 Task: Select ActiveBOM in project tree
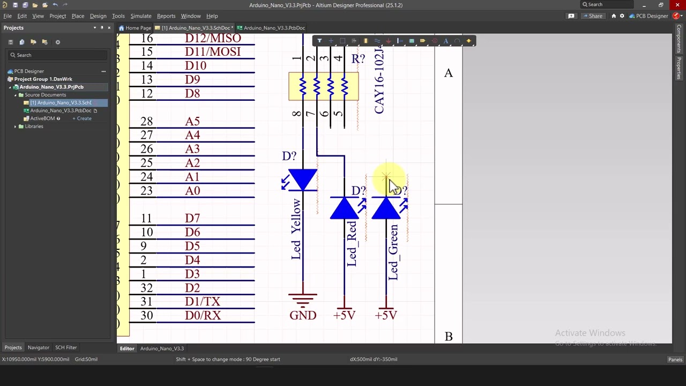tap(42, 118)
